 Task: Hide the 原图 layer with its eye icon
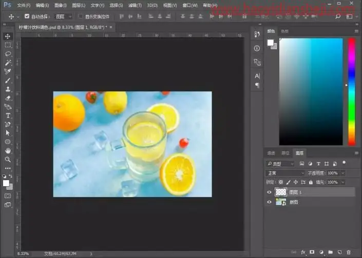pos(269,202)
